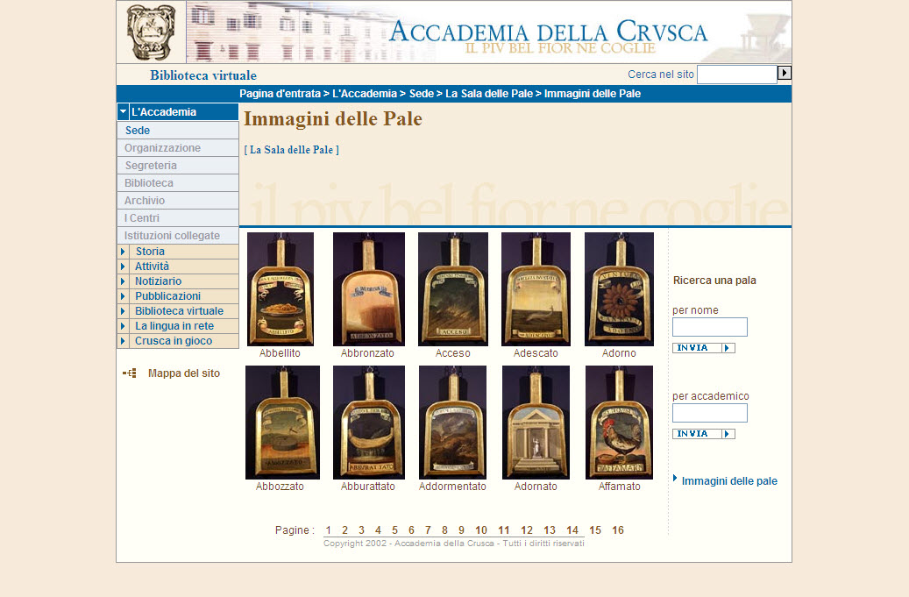
Task: Expand the Notiziario menu arrow
Action: pyautogui.click(x=123, y=281)
